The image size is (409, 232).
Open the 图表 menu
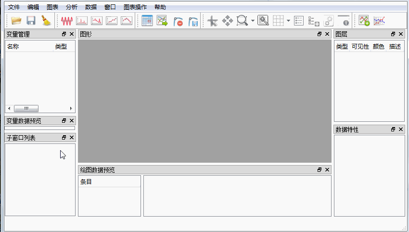tap(52, 7)
